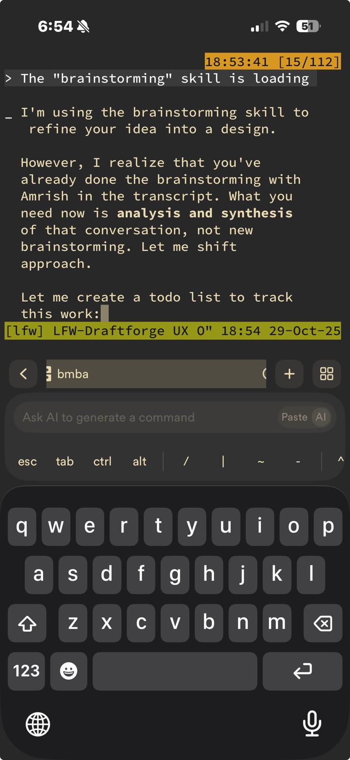
Task: Toggle the alt modifier key
Action: pyautogui.click(x=139, y=461)
